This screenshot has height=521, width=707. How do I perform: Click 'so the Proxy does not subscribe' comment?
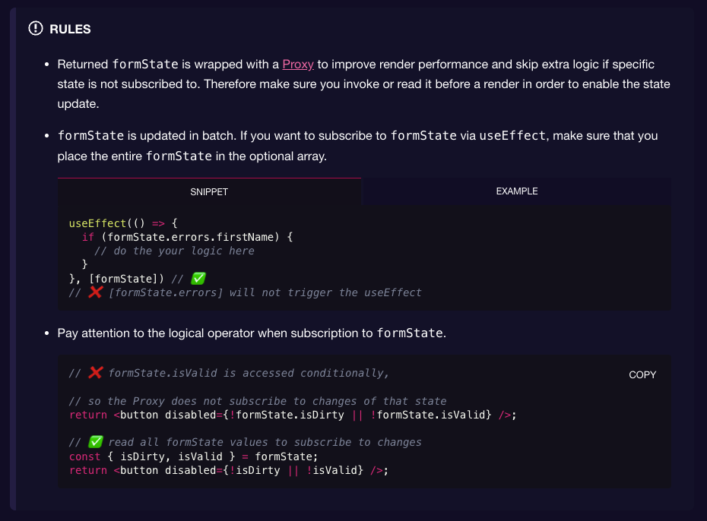258,401
